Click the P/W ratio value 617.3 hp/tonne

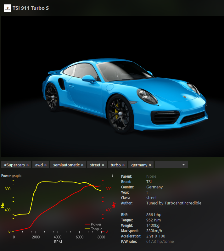[x=160, y=242]
